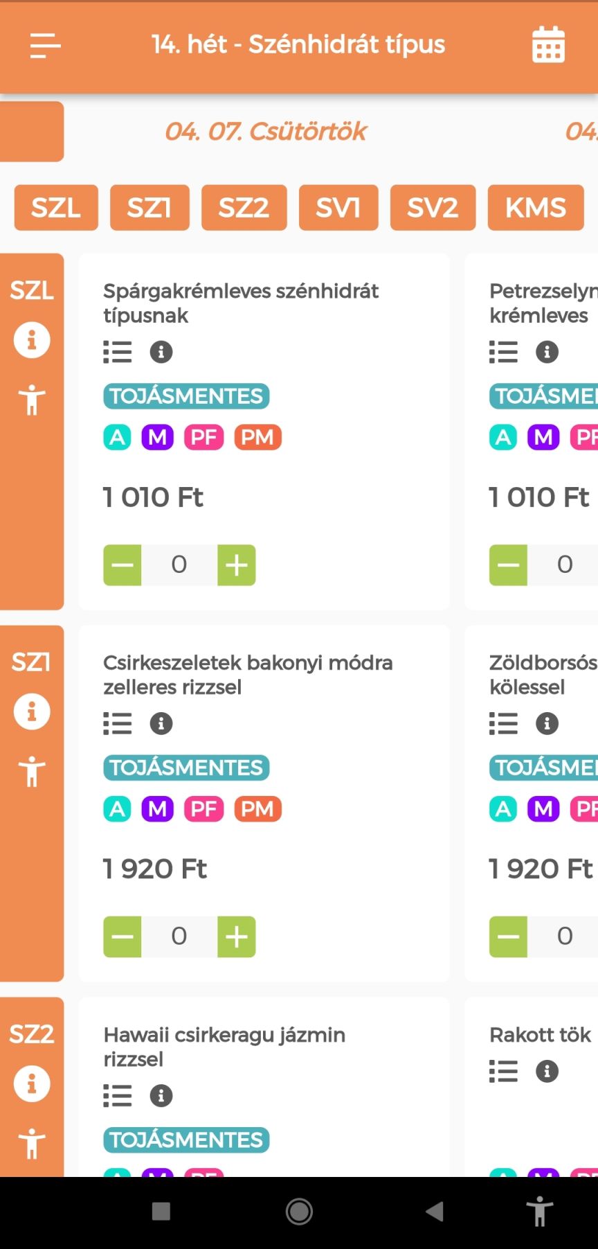Jump to SZ2 category tab
This screenshot has width=598, height=1249.
[244, 207]
